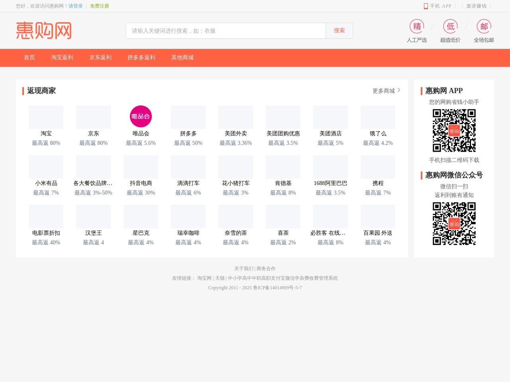This screenshot has height=382, width=510.
Task: Open the 淘宝网 friendly link
Action: (204, 278)
